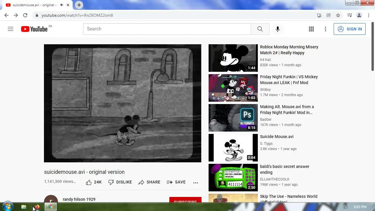The image size is (375, 211).
Task: Open File Explorer from the taskbar
Action: [24, 207]
